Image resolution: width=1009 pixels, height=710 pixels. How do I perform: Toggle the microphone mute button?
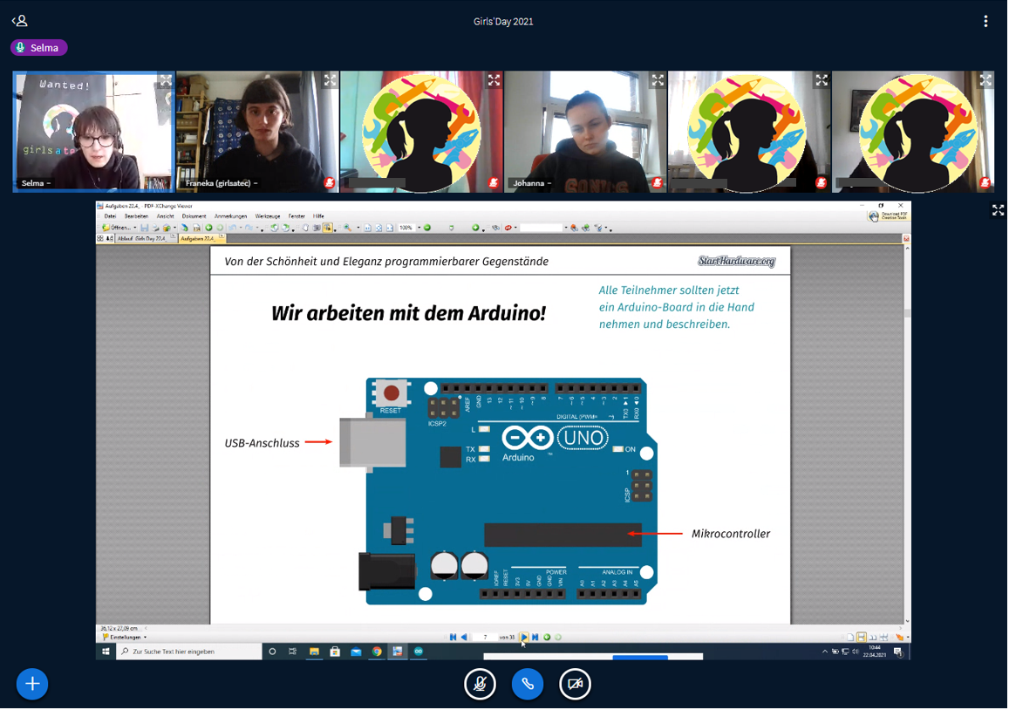click(x=480, y=684)
